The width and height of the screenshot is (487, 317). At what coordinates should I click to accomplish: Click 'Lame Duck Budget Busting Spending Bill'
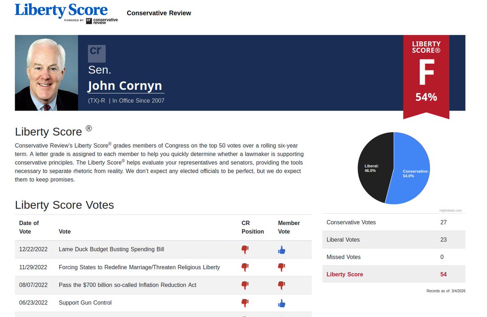click(x=112, y=249)
